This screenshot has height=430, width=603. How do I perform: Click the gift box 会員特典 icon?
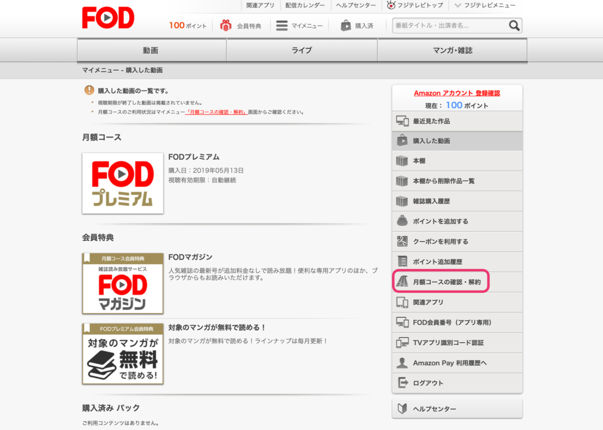pos(226,25)
